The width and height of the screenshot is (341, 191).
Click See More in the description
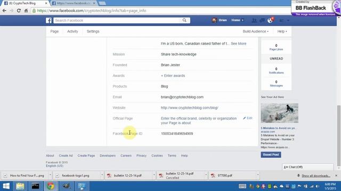click(x=239, y=44)
